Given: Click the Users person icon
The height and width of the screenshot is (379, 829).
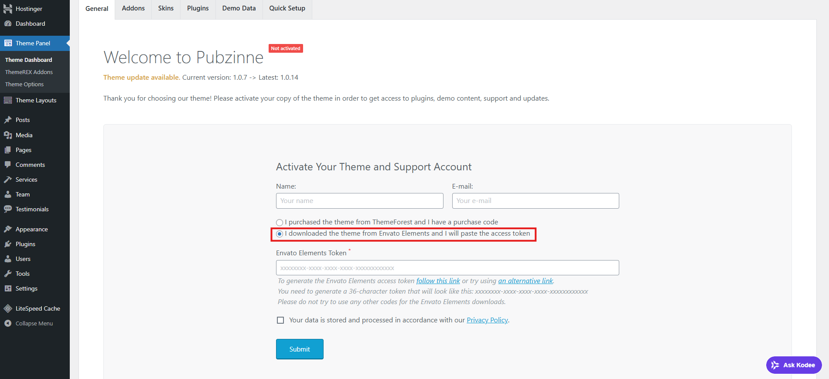Looking at the screenshot, I should [x=8, y=259].
